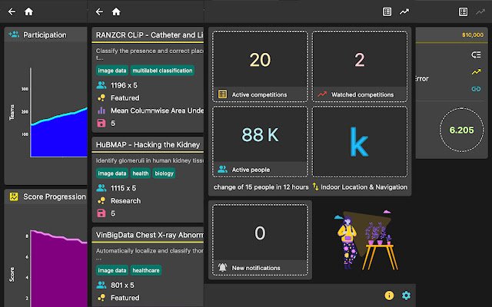Click the Indoor Location & Navigation label
Image resolution: width=492 pixels, height=307 pixels.
point(364,187)
